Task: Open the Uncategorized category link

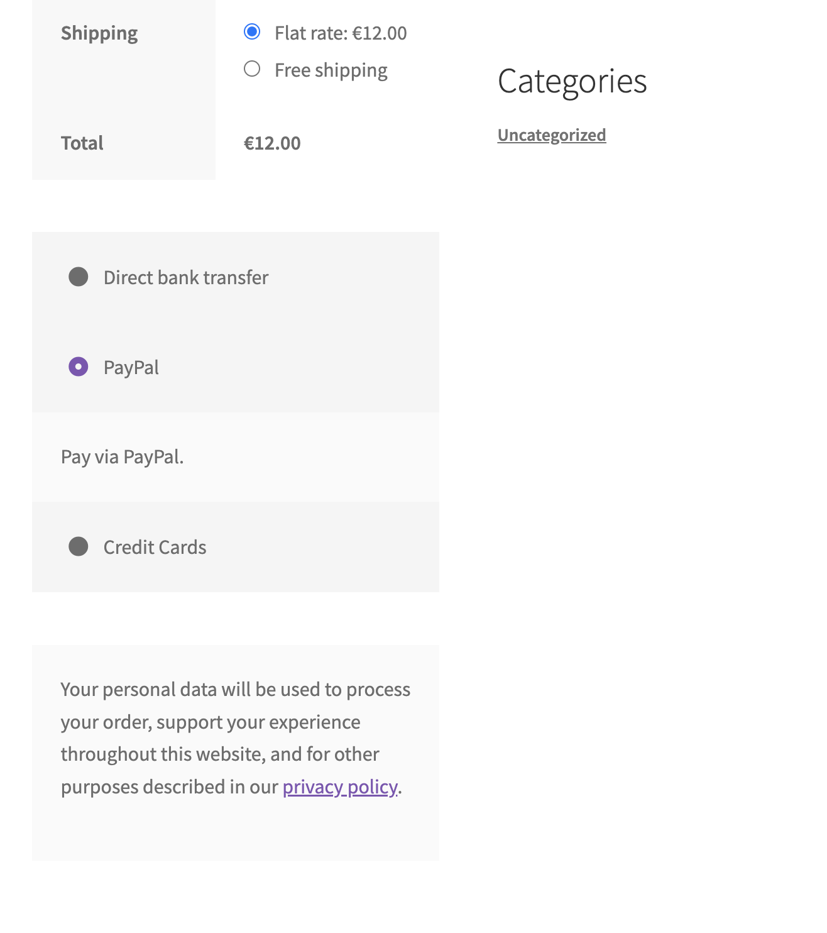Action: (552, 134)
